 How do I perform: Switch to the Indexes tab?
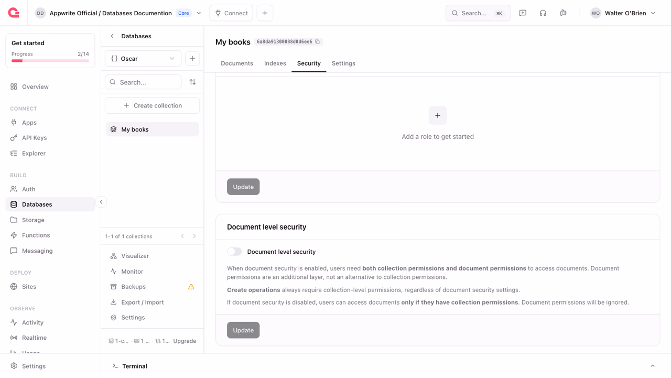275,63
